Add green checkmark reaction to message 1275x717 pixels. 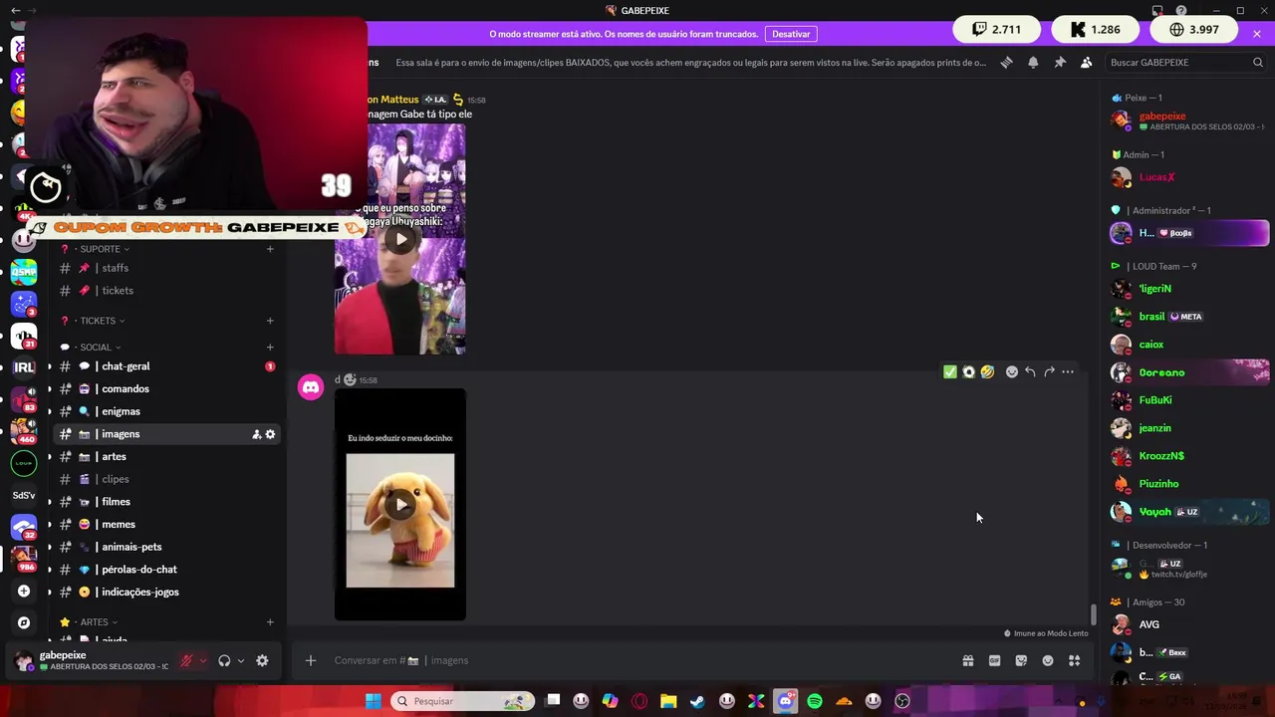click(x=950, y=371)
